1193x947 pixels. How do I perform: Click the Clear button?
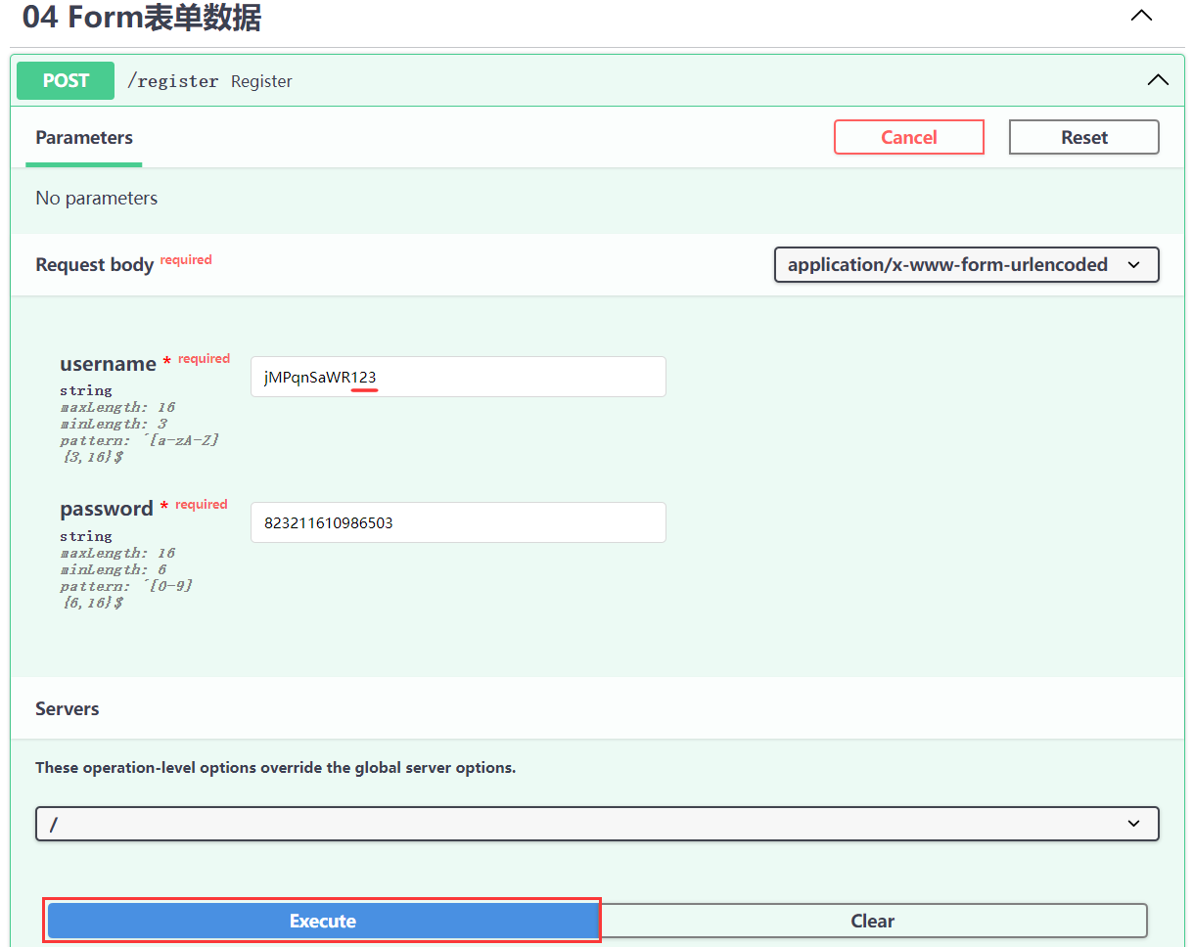coord(872,921)
